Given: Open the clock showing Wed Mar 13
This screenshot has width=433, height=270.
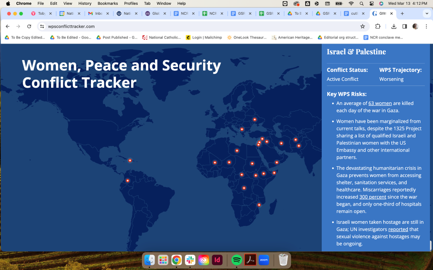Looking at the screenshot, I should click(407, 3).
